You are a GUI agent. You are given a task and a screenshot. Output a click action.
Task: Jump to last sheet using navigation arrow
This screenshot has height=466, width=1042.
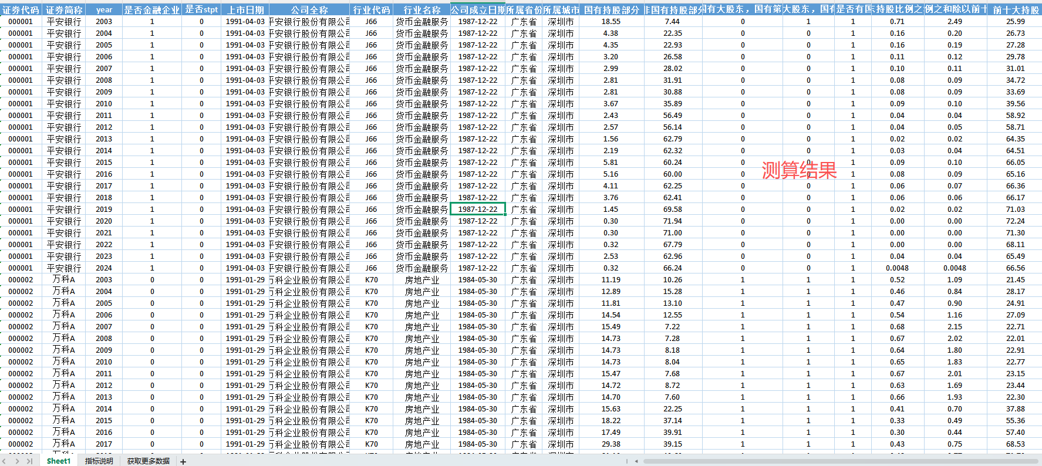tap(29, 461)
